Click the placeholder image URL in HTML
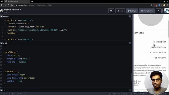The image size is (169, 95). tap(38, 30)
